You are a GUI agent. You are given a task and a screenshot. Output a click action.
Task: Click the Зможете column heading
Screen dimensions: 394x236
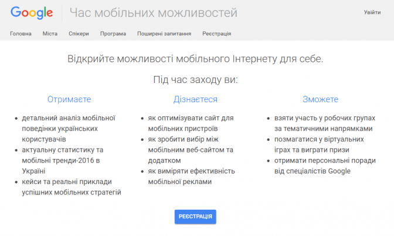[x=320, y=99]
